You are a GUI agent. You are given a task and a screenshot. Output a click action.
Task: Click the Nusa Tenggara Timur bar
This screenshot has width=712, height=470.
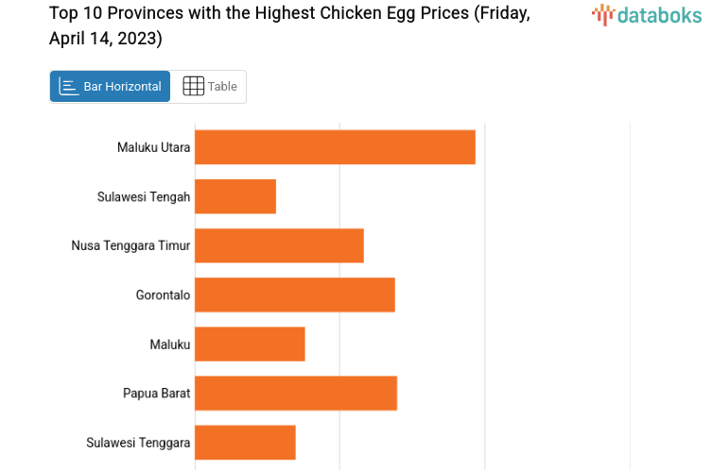[x=279, y=245]
